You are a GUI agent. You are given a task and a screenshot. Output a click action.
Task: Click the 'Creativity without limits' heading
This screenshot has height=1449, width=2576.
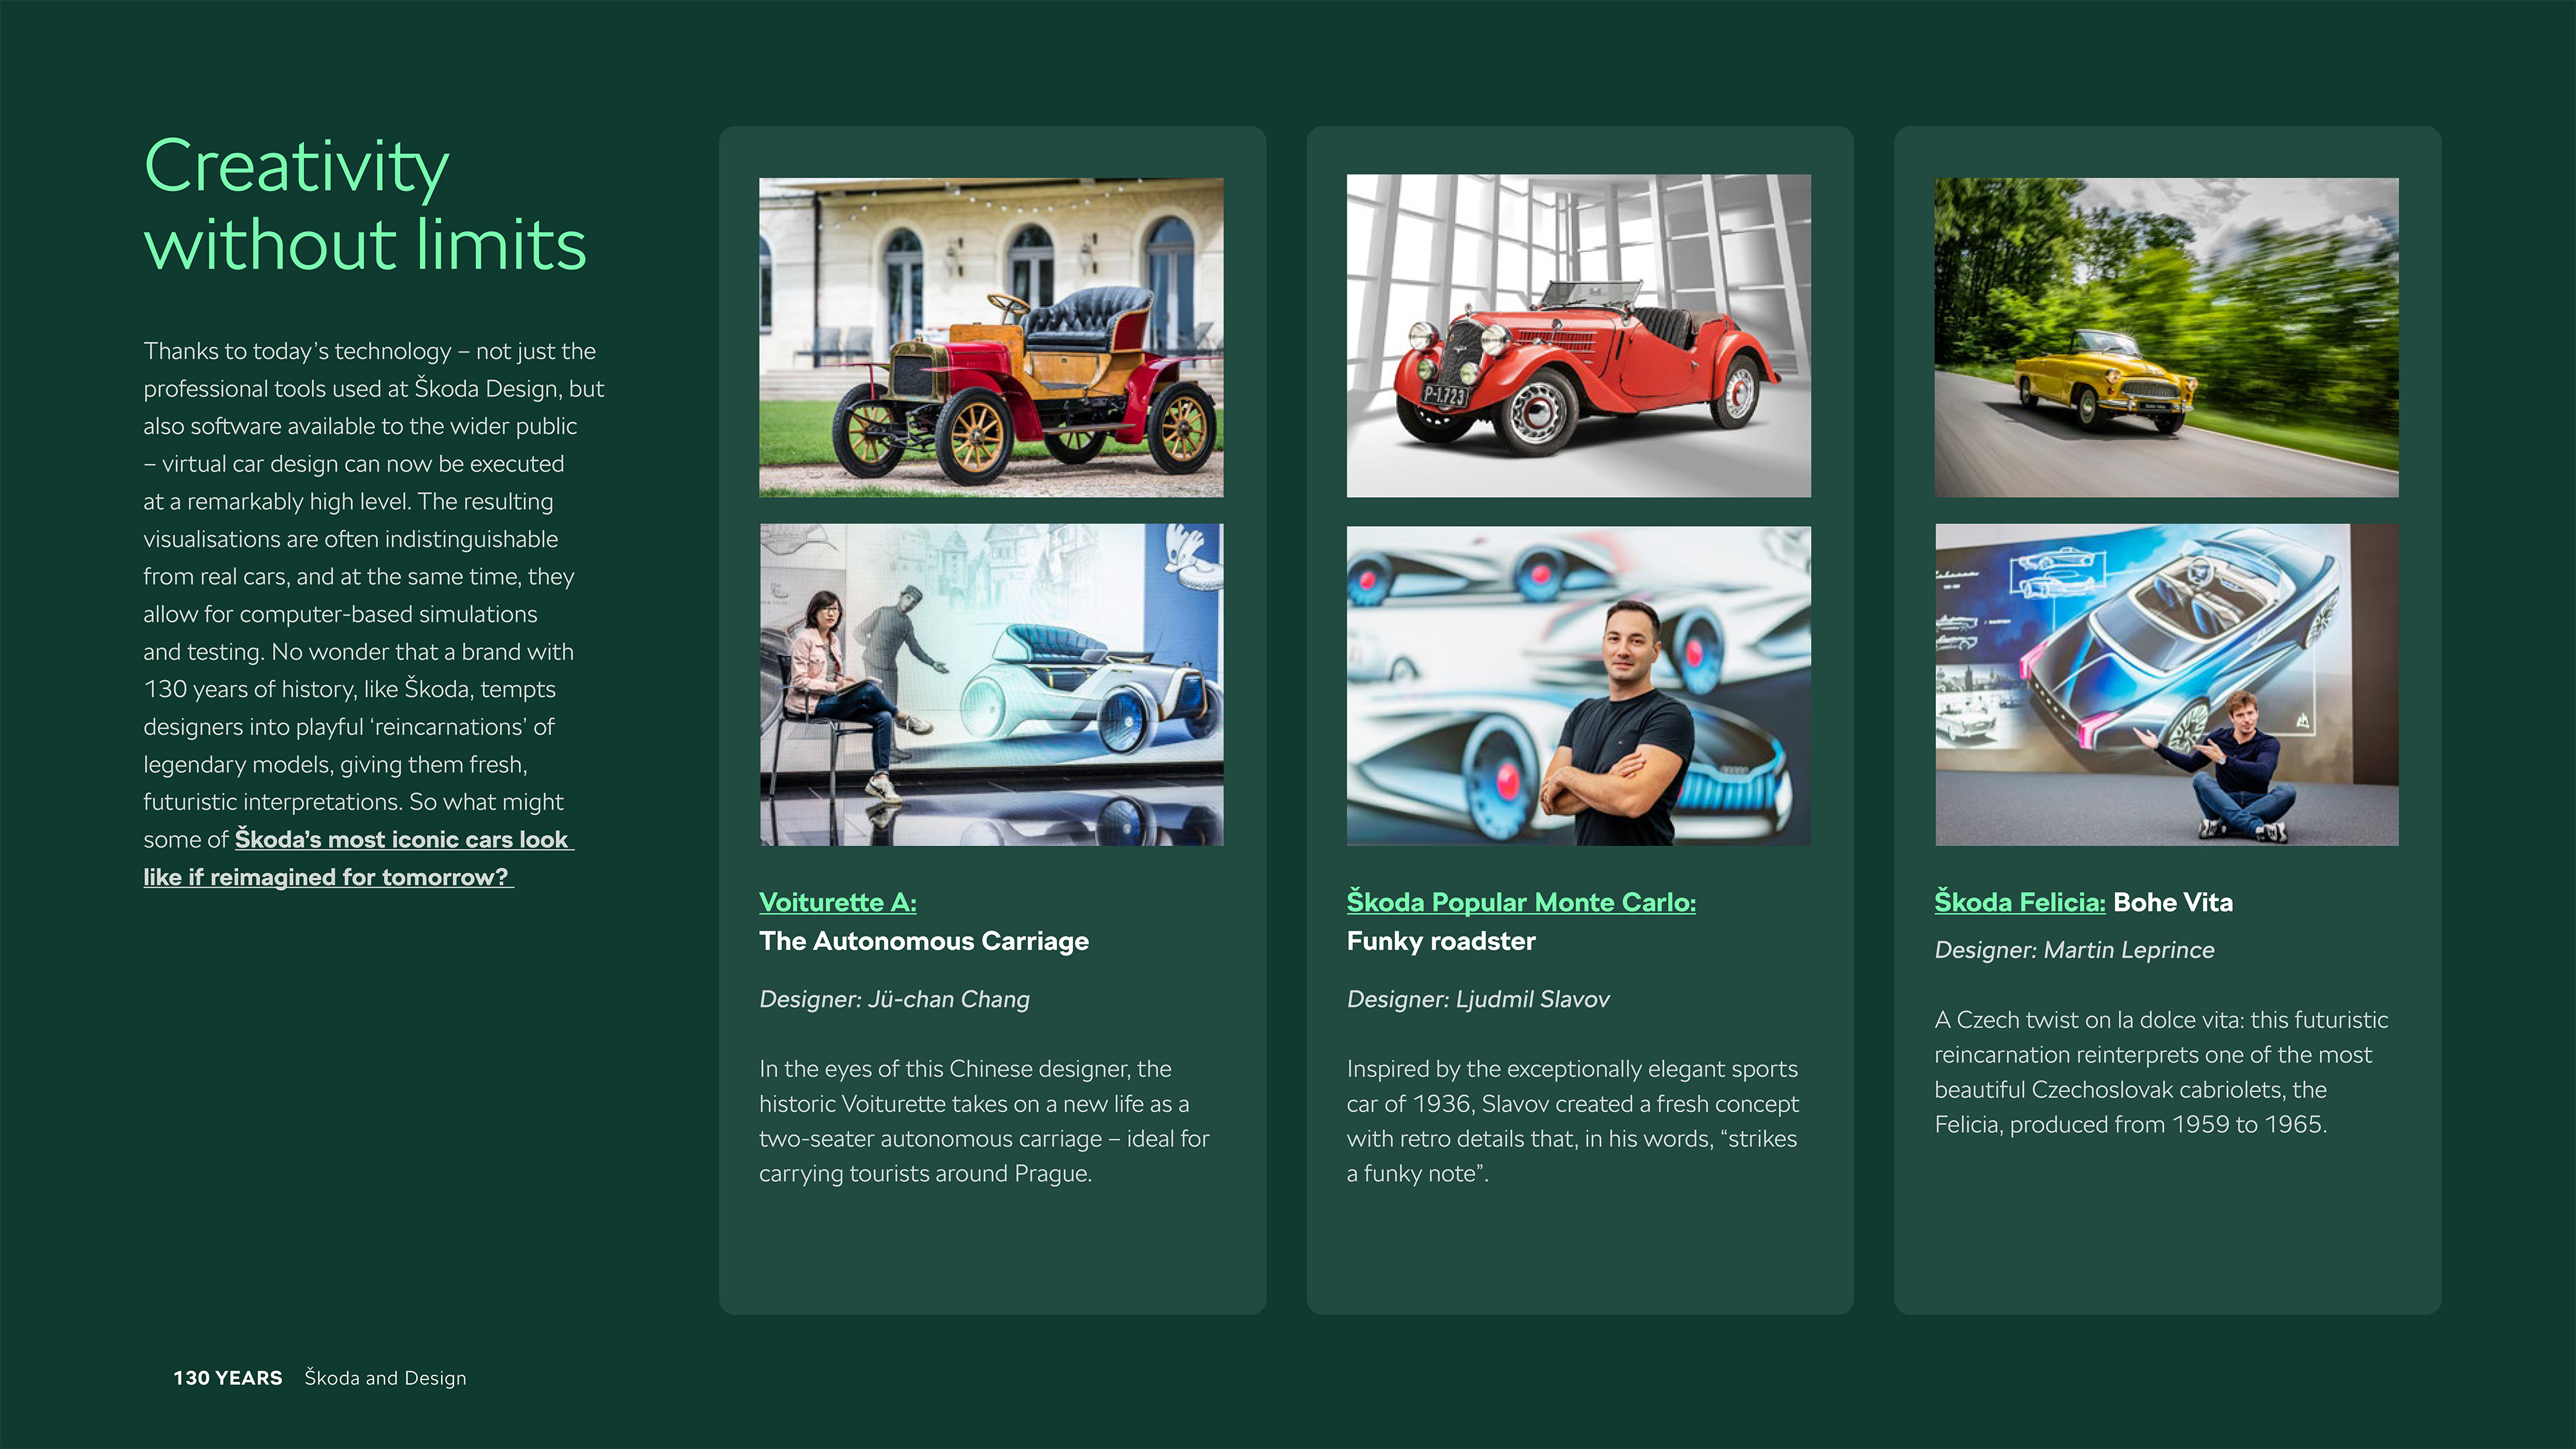pos(364,205)
